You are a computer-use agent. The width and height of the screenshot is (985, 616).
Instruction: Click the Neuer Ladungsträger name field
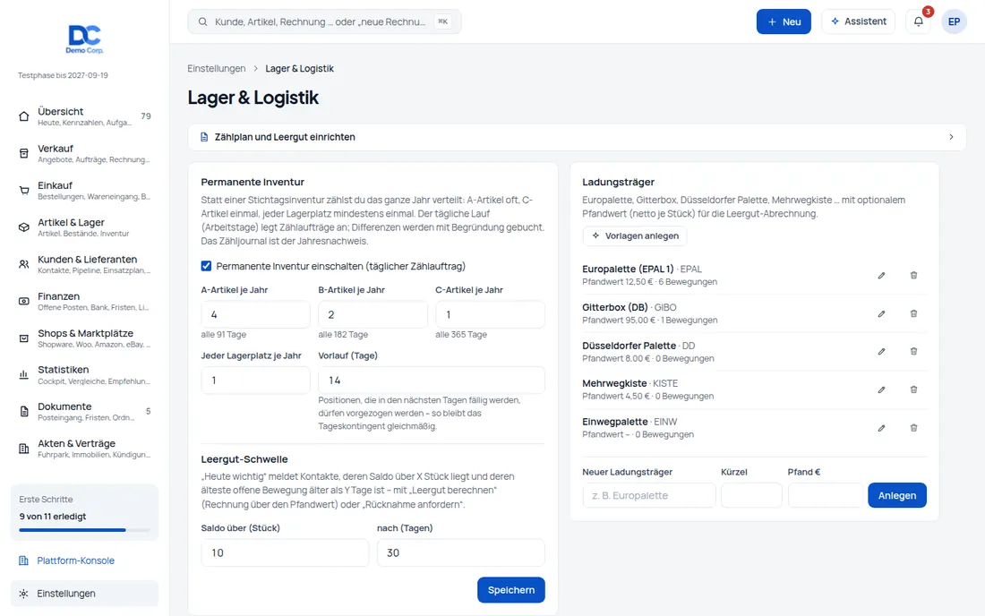click(649, 495)
